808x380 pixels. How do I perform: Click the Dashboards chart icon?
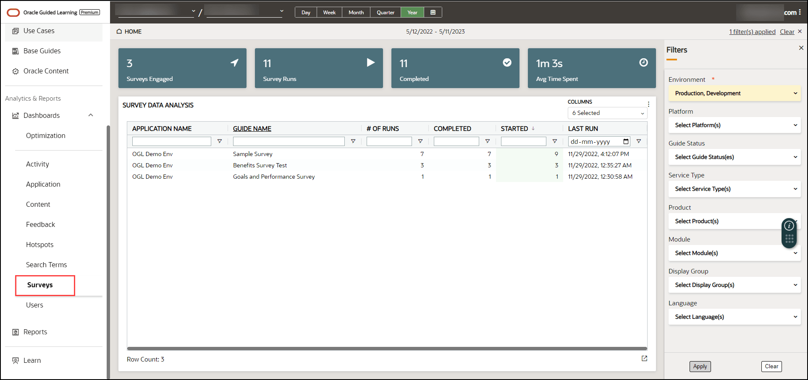[16, 116]
